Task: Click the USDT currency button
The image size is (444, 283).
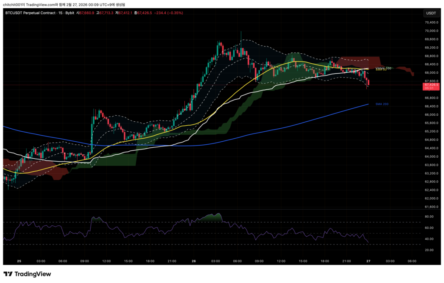Action: pyautogui.click(x=431, y=13)
